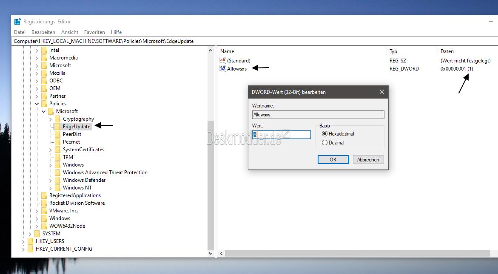
Task: Click the registry path address bar
Action: coord(255,41)
